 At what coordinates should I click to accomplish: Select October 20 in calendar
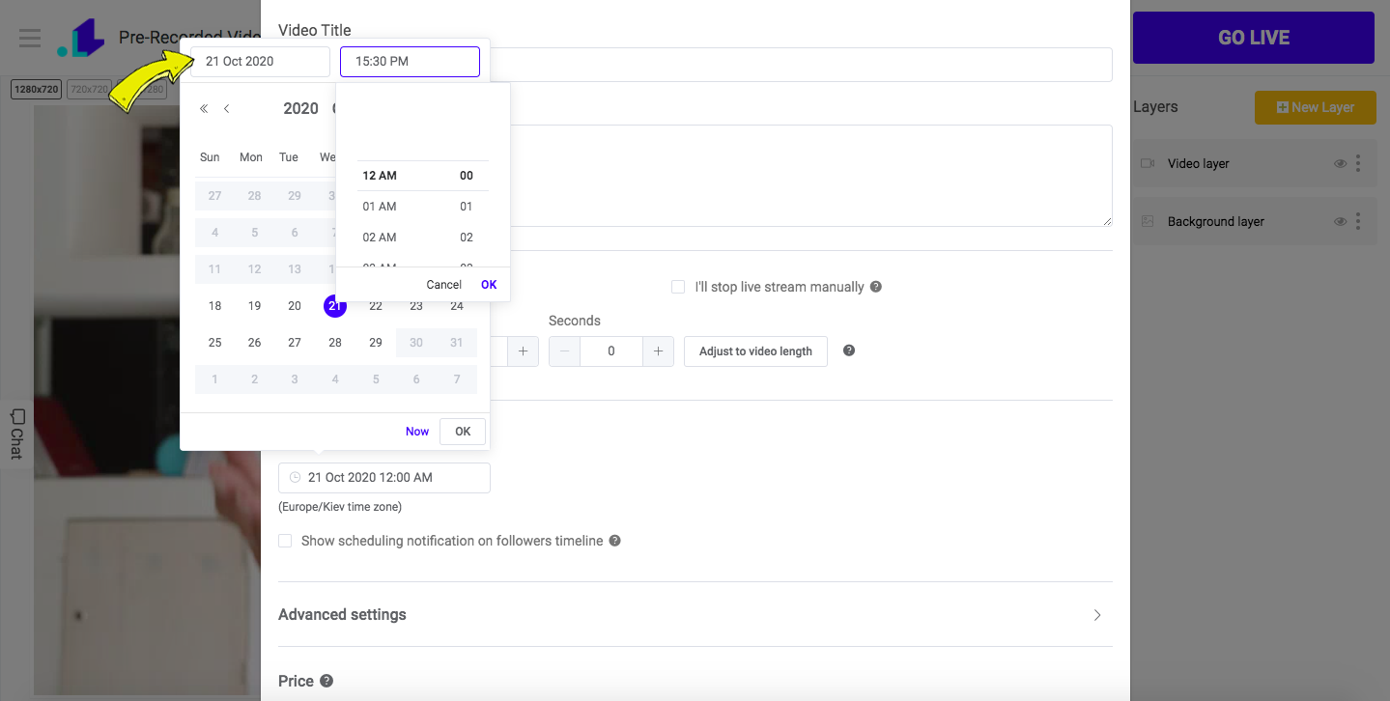click(x=295, y=306)
